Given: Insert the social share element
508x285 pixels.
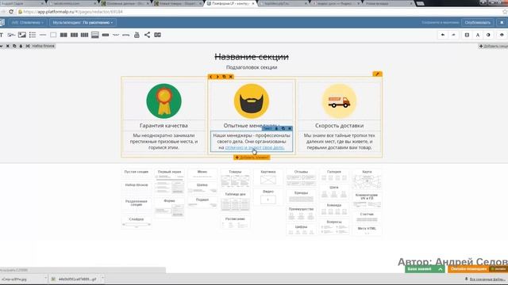Looking at the screenshot, I should click(147, 35).
